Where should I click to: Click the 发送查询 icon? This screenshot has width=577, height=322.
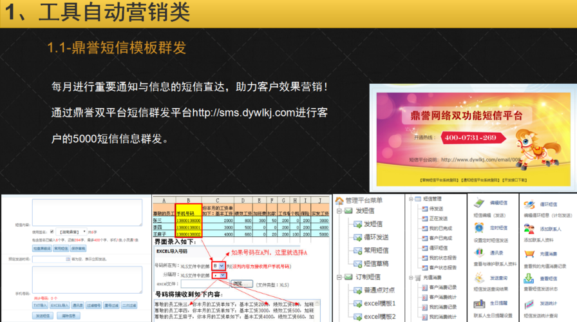[x=479, y=278]
